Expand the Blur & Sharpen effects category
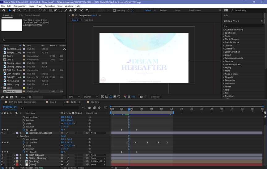 pos(223,39)
